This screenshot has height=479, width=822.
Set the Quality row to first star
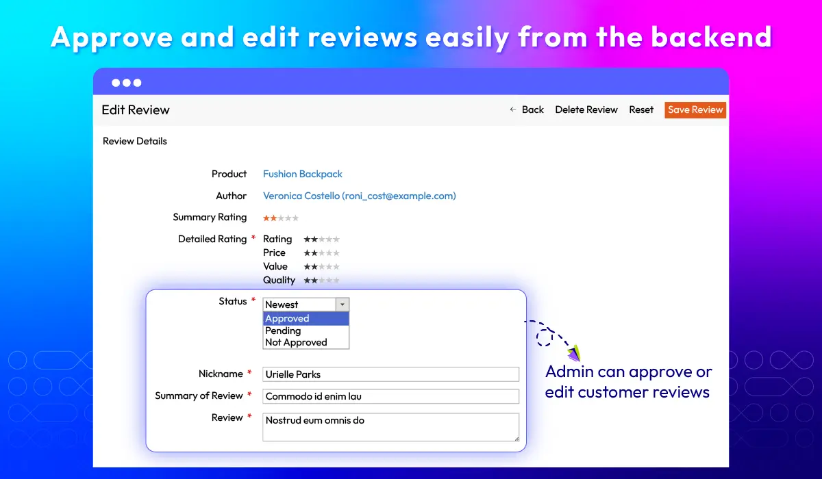click(307, 281)
